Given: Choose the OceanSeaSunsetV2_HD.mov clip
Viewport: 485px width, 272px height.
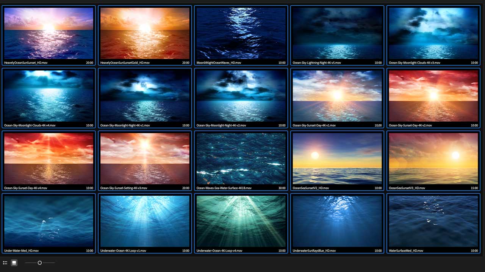Looking at the screenshot, I should click(337, 159).
